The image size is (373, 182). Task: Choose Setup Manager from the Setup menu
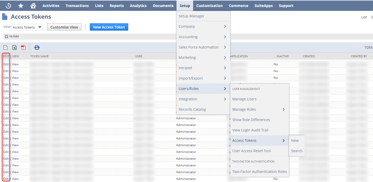203,16
